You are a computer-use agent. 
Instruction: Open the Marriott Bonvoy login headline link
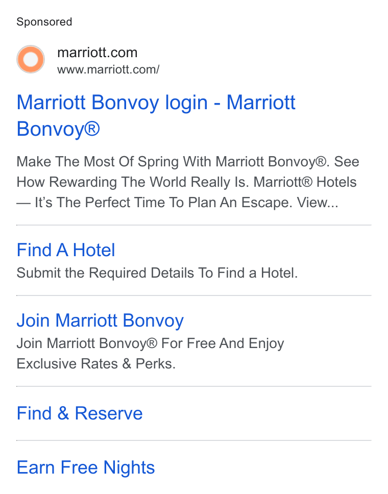(x=156, y=116)
